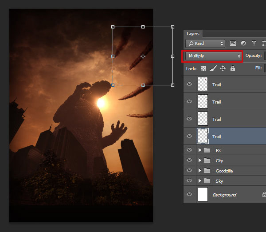Lock all padlock icon in Lock row
266x232 pixels.
(233, 68)
